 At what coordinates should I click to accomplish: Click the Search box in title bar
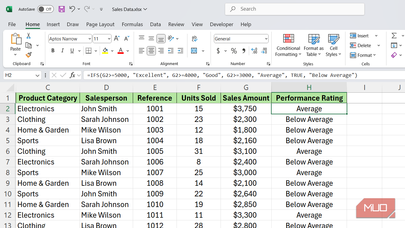pos(294,9)
